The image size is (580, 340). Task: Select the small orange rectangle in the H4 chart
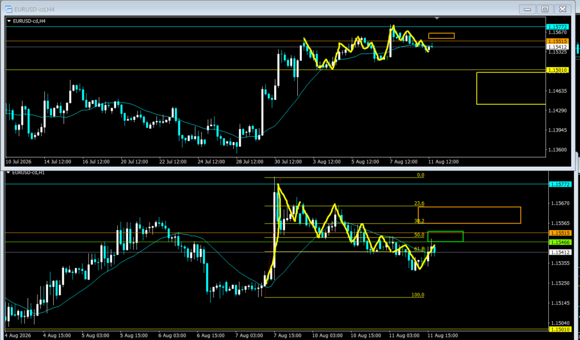click(441, 36)
